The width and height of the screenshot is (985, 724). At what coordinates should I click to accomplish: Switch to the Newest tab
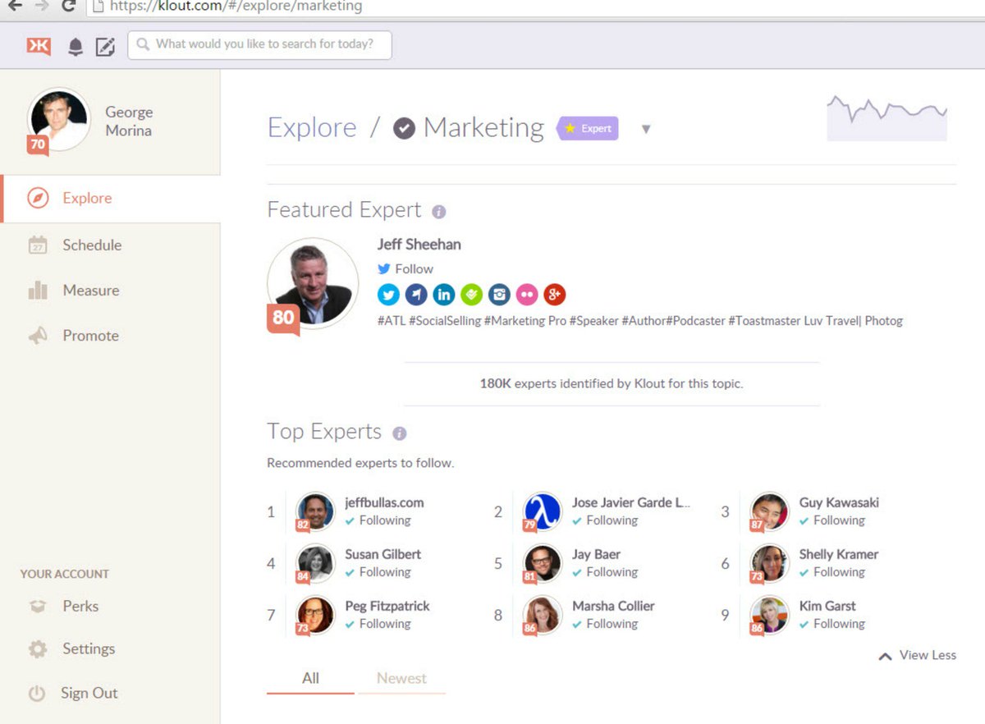click(x=401, y=679)
